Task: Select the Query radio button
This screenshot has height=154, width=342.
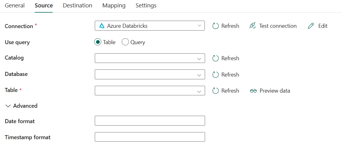Action: tap(125, 42)
